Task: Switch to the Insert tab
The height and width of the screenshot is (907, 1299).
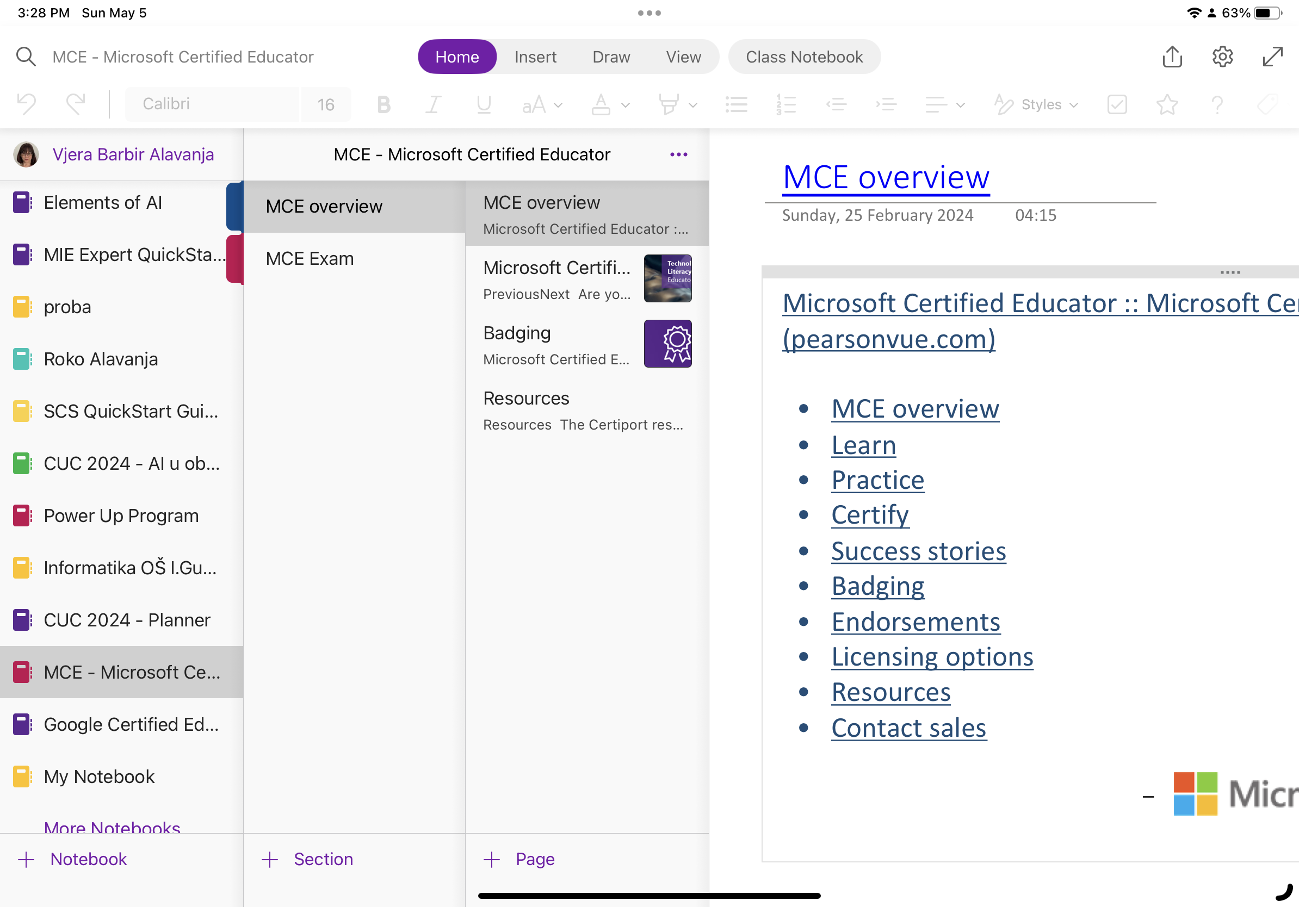Action: pos(535,57)
